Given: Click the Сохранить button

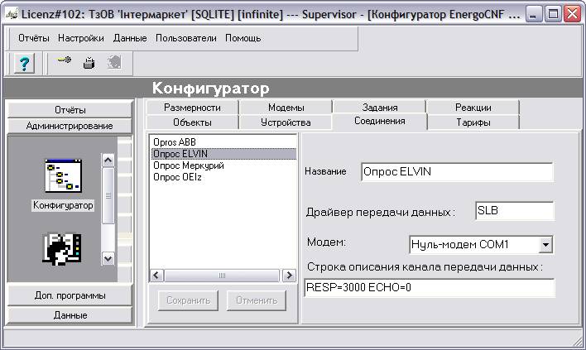Looking at the screenshot, I should click(190, 300).
